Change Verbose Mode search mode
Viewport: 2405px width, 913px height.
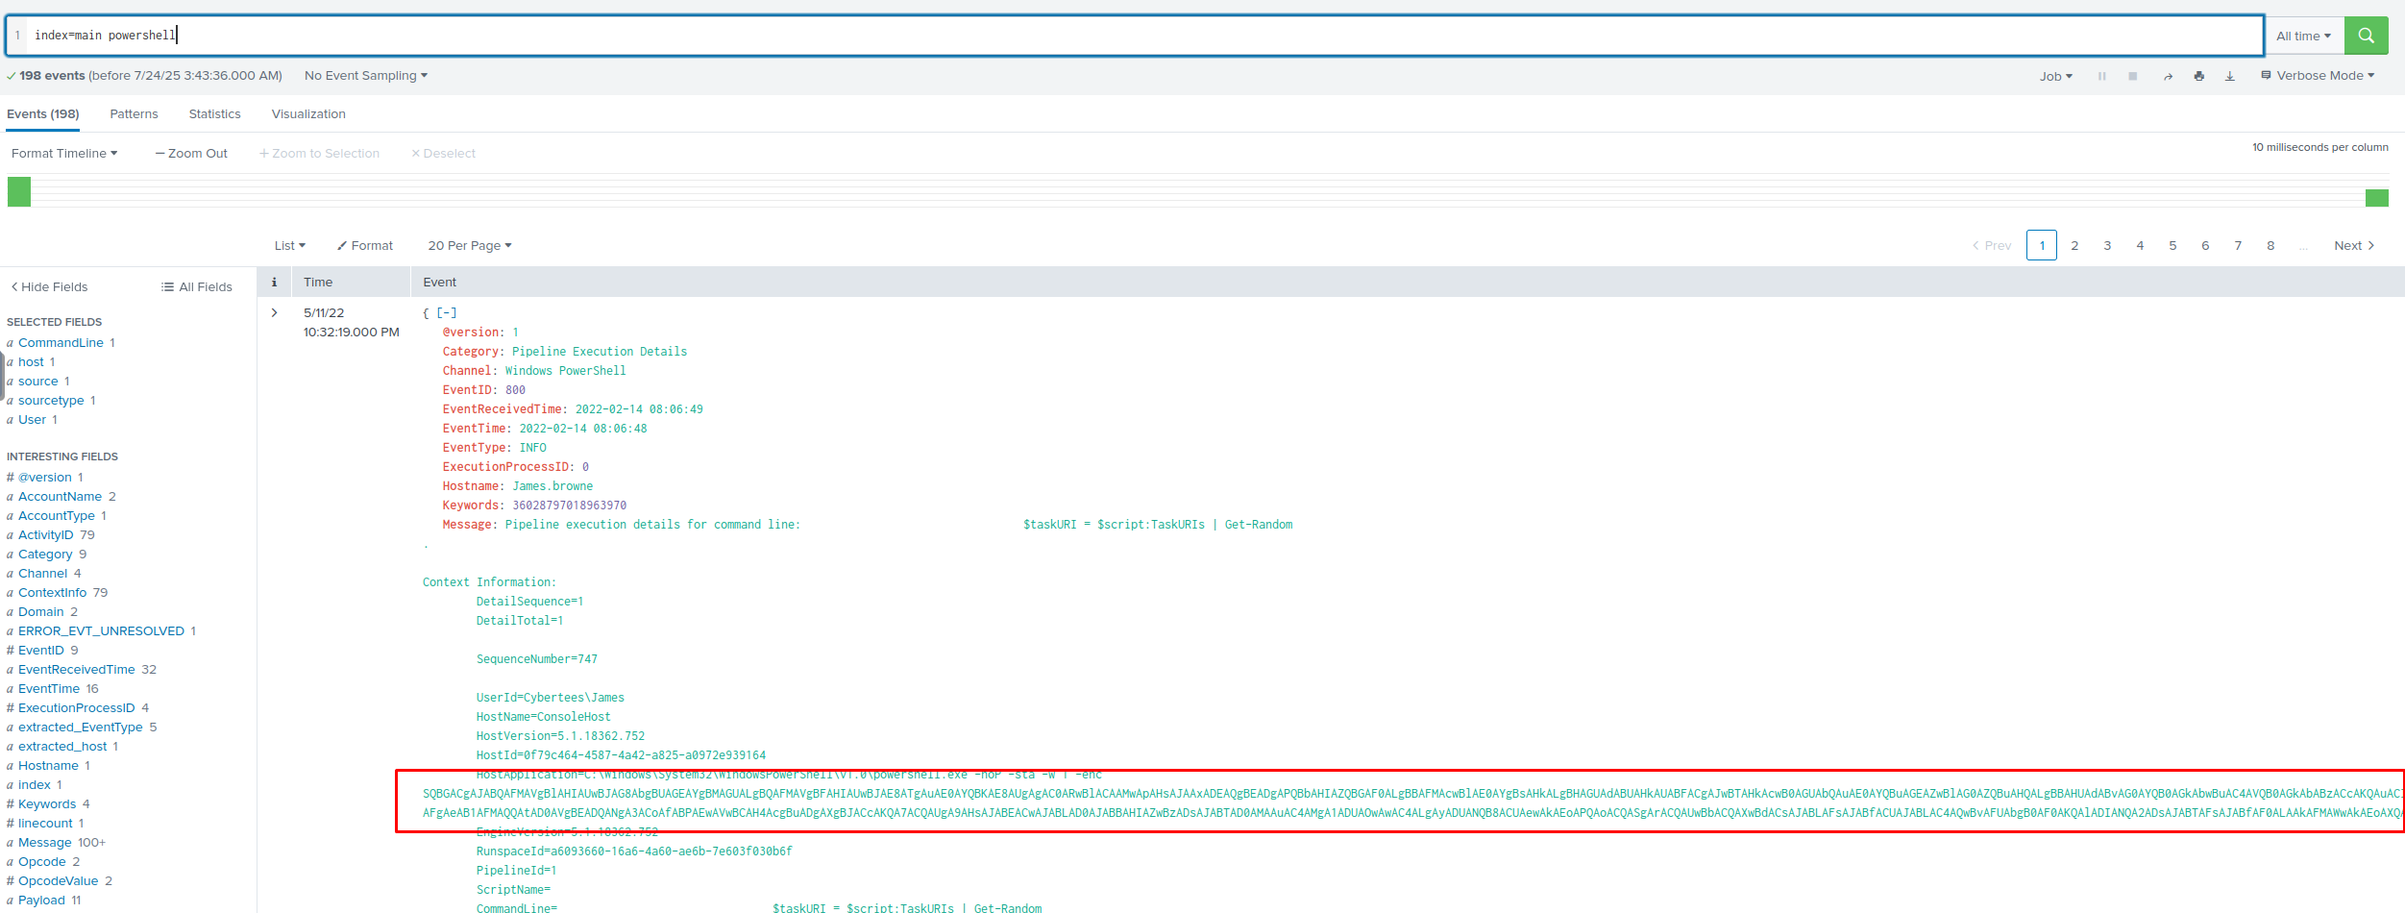coord(2319,75)
